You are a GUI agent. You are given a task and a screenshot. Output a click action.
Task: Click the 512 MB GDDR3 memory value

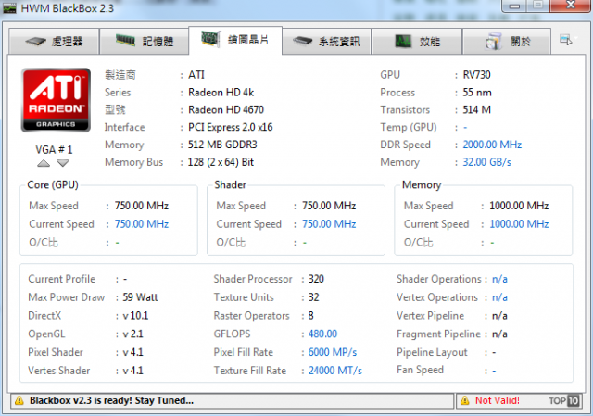coord(222,145)
